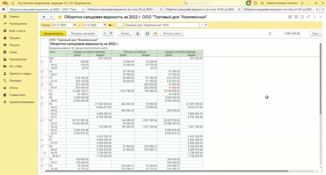
Task: Click the horizontal scrollbar of the report
Action: pyautogui.click(x=166, y=171)
